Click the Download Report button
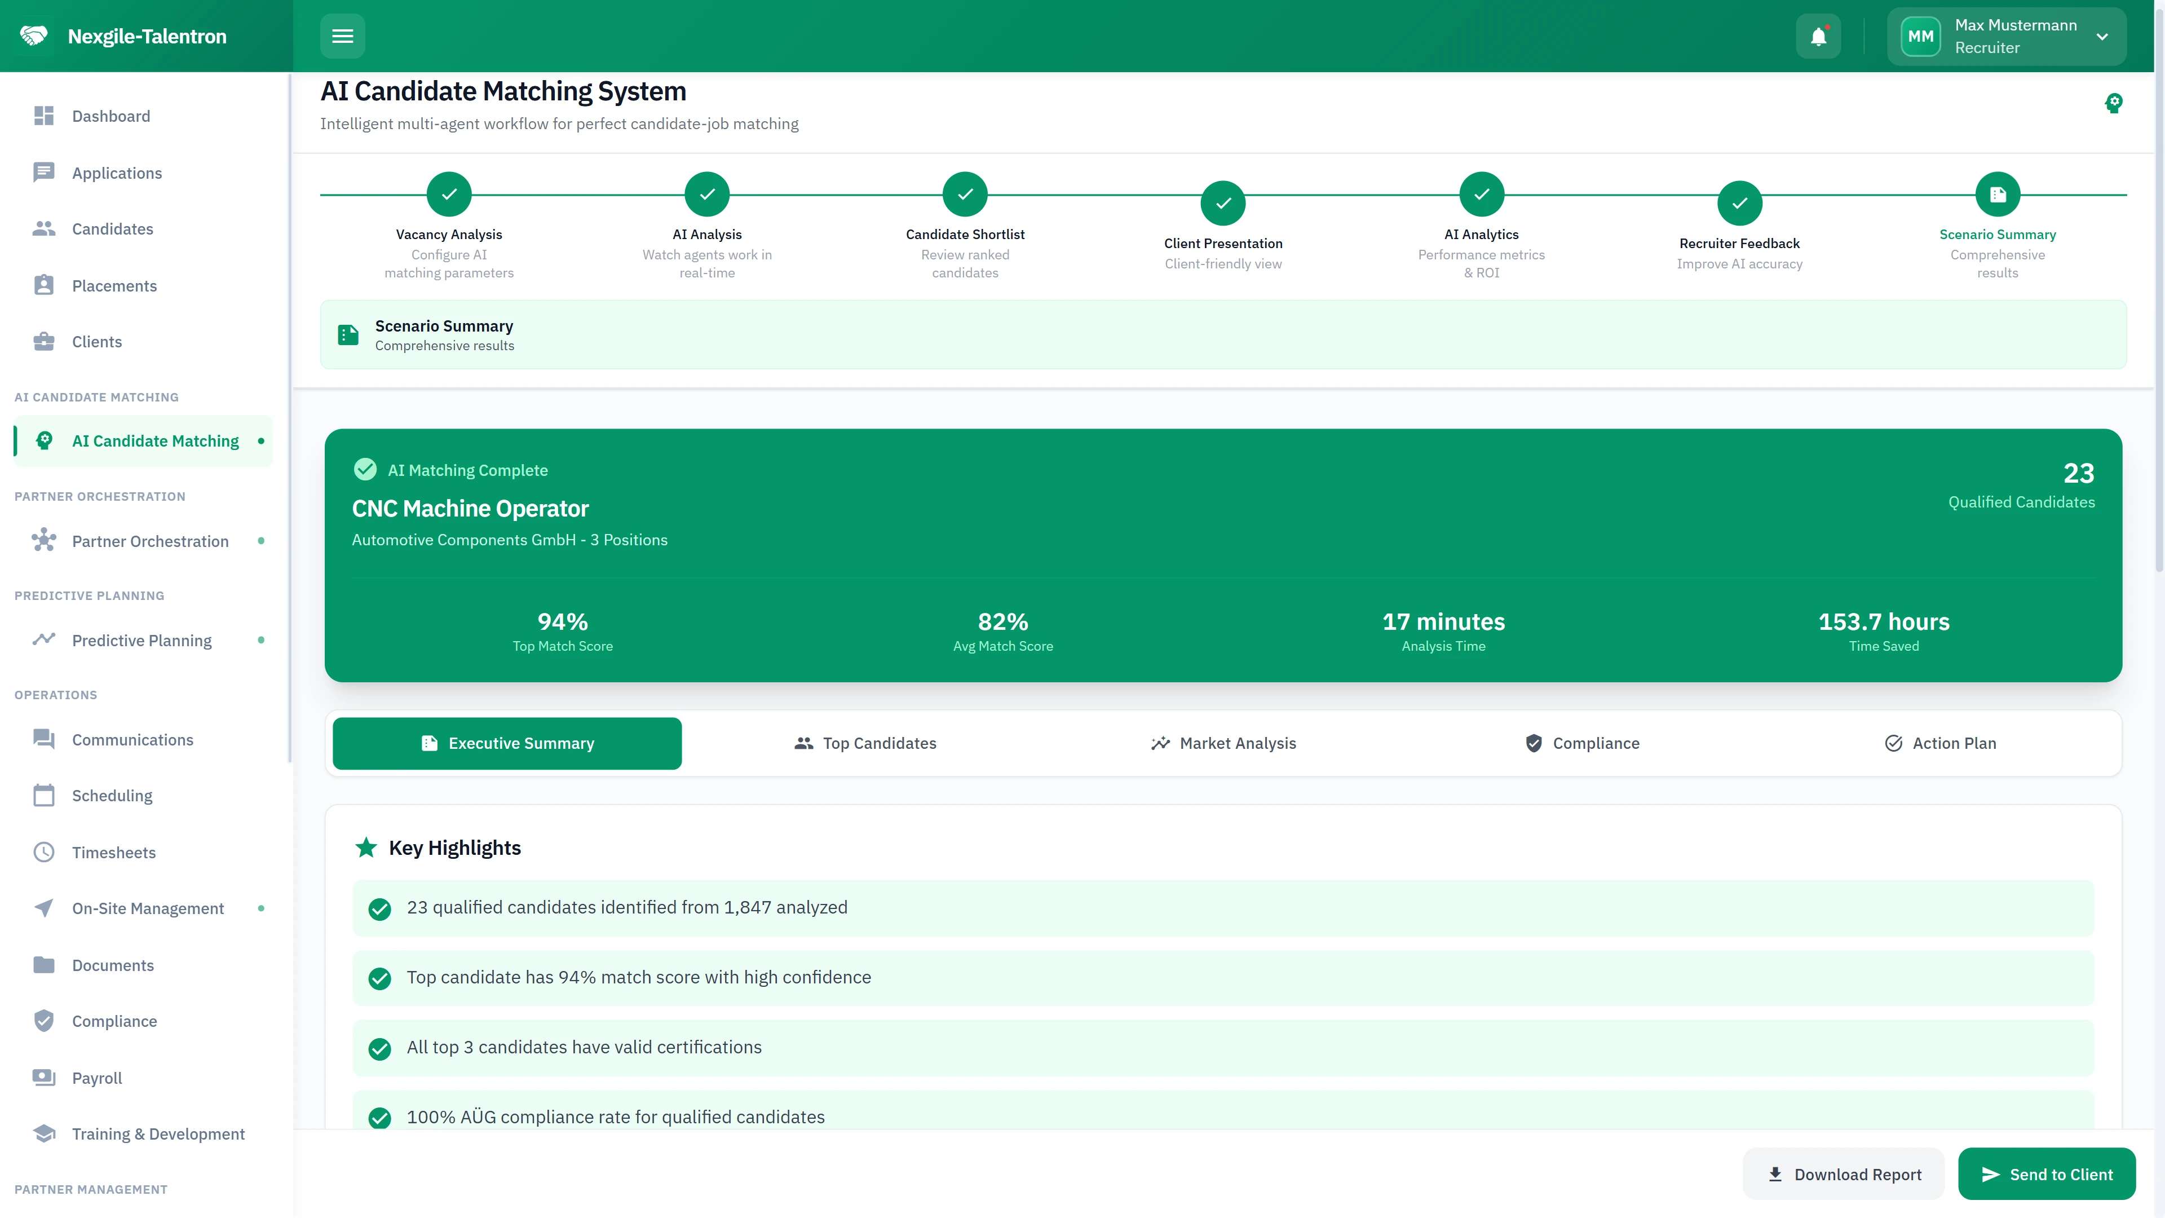Viewport: 2165px width, 1218px height. [1844, 1174]
